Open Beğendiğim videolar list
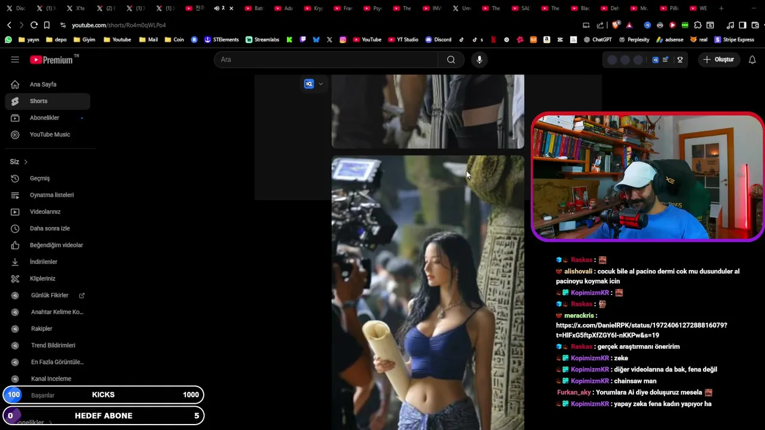 click(x=48, y=245)
